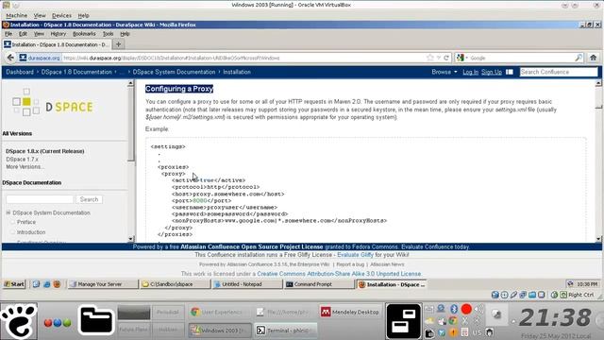The image size is (604, 340).
Task: Click the VirtualBox mouse integration status icon
Action: point(554,295)
